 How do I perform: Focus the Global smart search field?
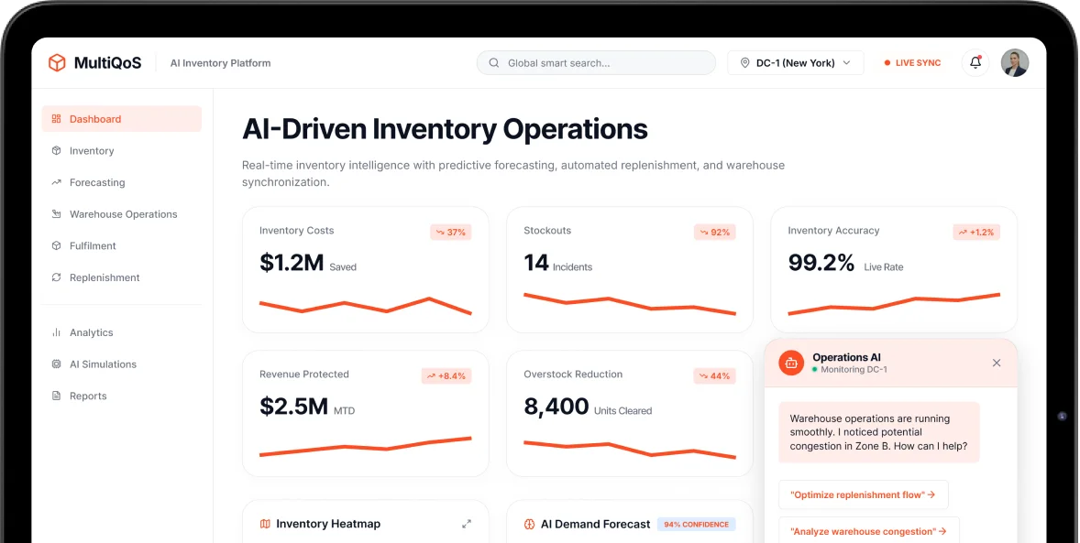pos(596,62)
